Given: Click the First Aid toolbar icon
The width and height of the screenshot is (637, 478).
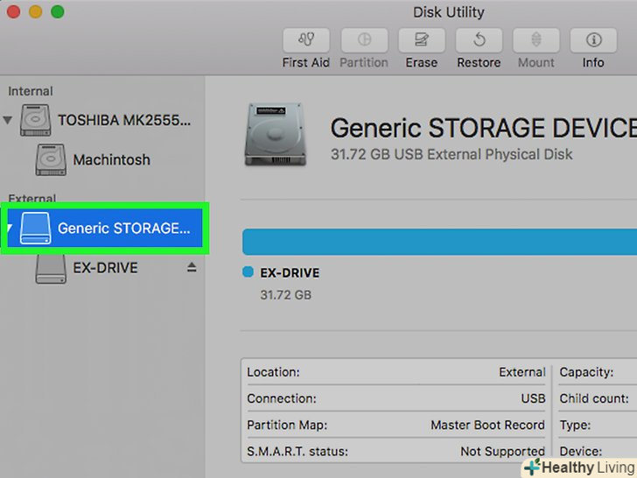Looking at the screenshot, I should pyautogui.click(x=306, y=40).
